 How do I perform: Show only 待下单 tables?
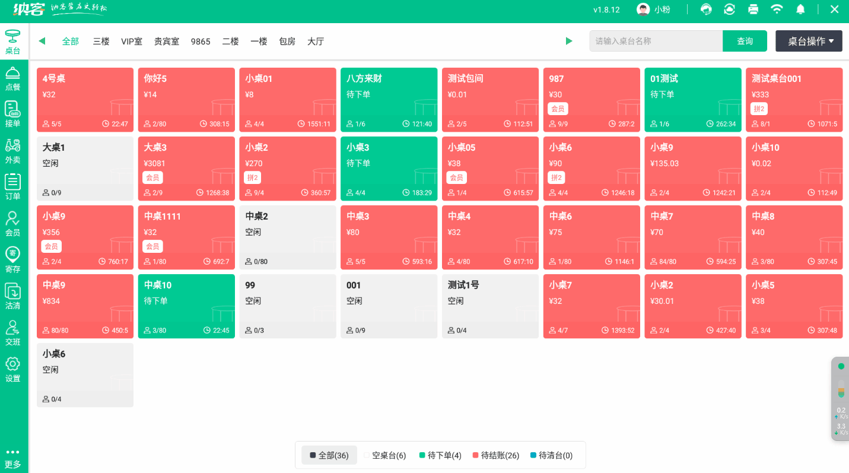[x=439, y=455]
